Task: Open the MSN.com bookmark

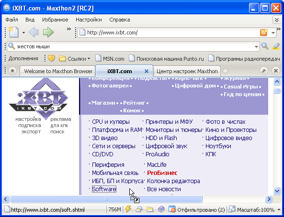Action: [x=110, y=59]
